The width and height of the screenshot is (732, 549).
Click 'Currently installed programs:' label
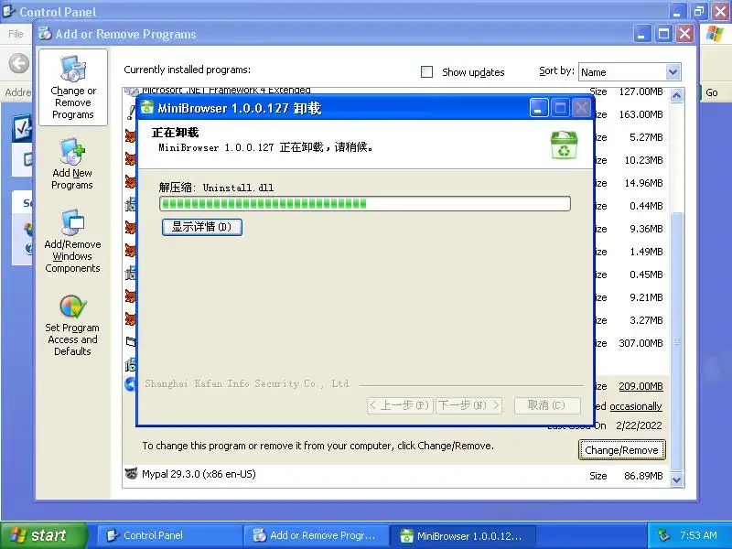pos(188,70)
